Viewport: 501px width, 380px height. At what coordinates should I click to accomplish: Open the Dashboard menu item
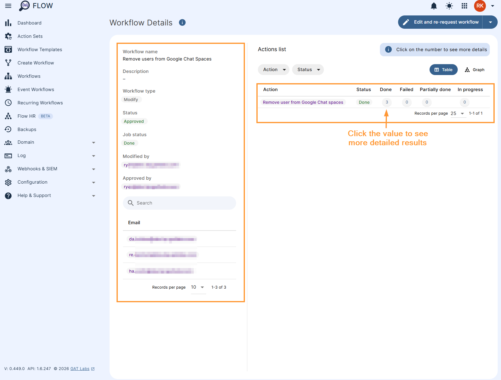point(29,23)
